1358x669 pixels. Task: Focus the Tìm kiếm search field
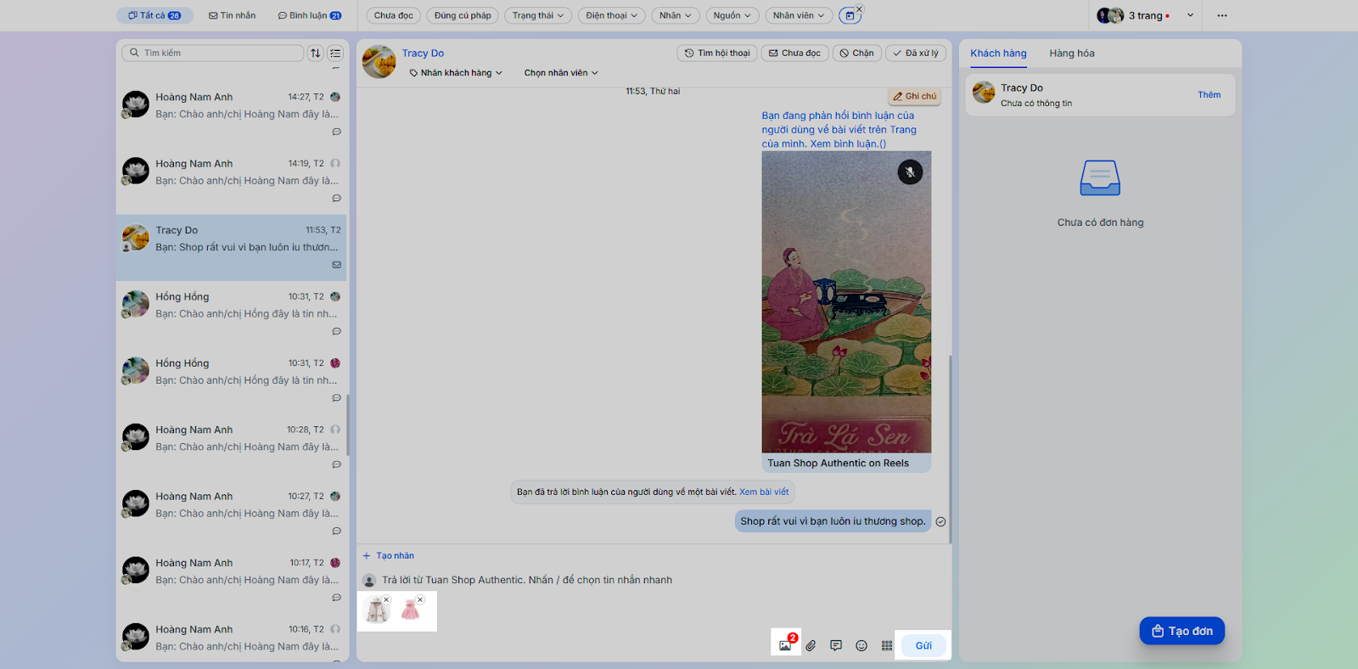click(213, 53)
